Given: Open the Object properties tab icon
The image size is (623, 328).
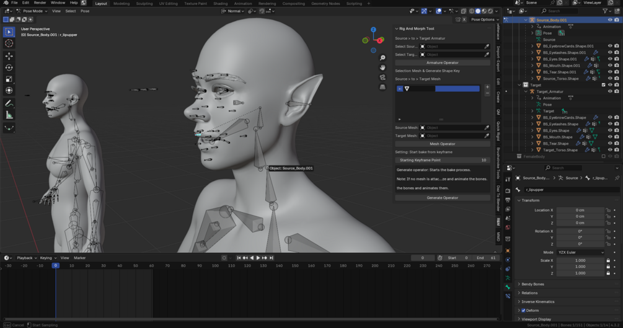Looking at the screenshot, I should point(508,250).
